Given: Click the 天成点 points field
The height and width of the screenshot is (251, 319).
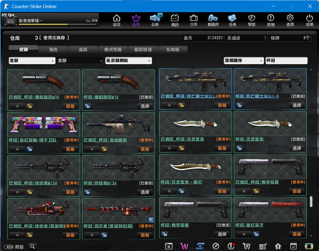Looking at the screenshot, I should [246, 38].
